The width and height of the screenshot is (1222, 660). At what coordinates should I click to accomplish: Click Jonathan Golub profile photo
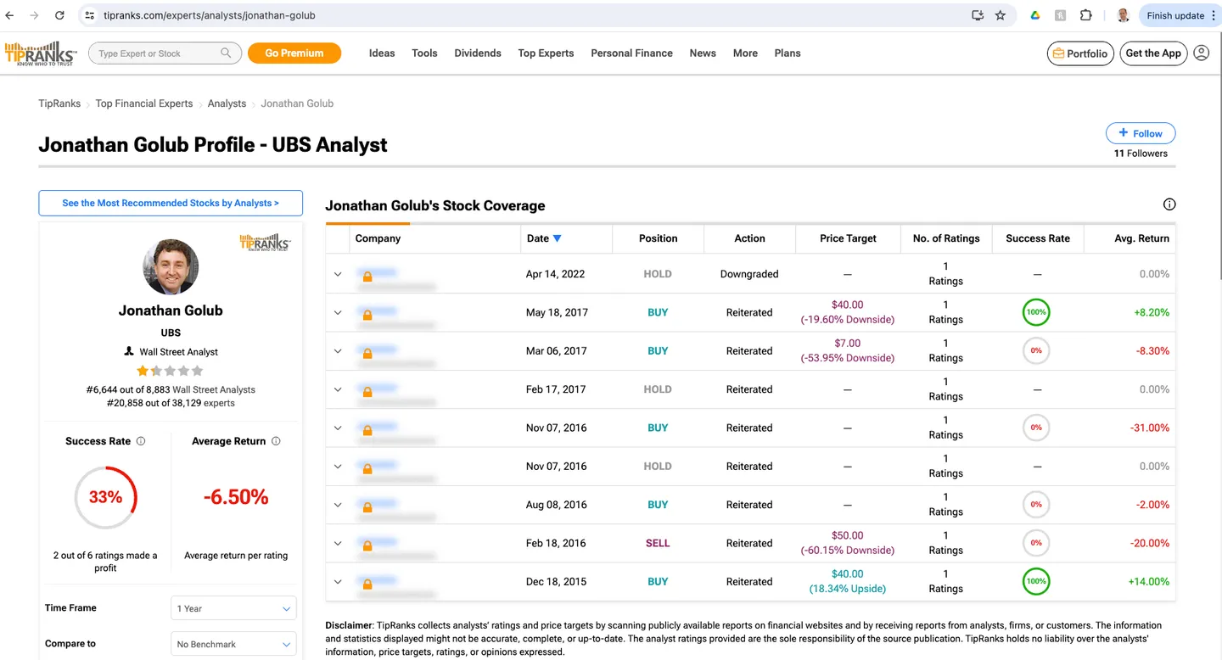click(x=171, y=266)
